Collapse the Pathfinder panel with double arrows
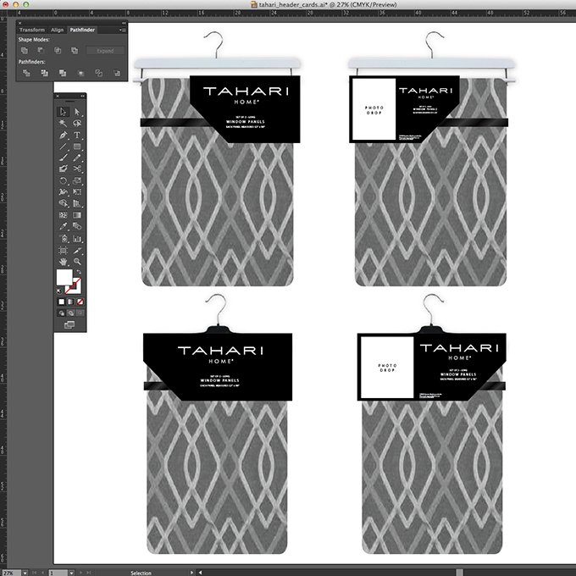This screenshot has height=576, width=576. click(x=124, y=23)
